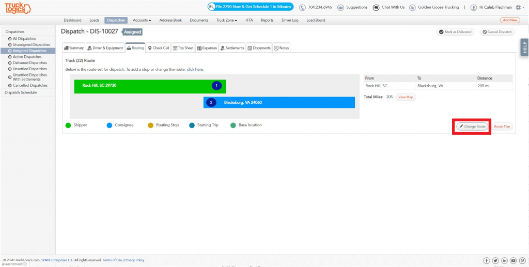Click stop number 2 circle
529x267 pixels.
coord(211,102)
